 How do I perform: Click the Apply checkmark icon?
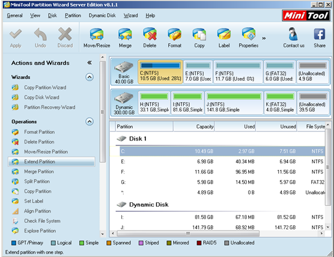click(x=16, y=34)
